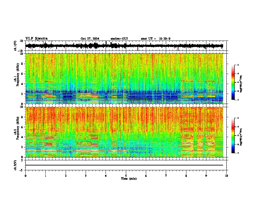Click time-axis tick label '2' at bottom
The image size is (255, 197).
coord(66,176)
